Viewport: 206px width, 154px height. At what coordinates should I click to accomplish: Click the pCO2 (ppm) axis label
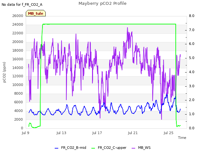[x=5, y=72]
